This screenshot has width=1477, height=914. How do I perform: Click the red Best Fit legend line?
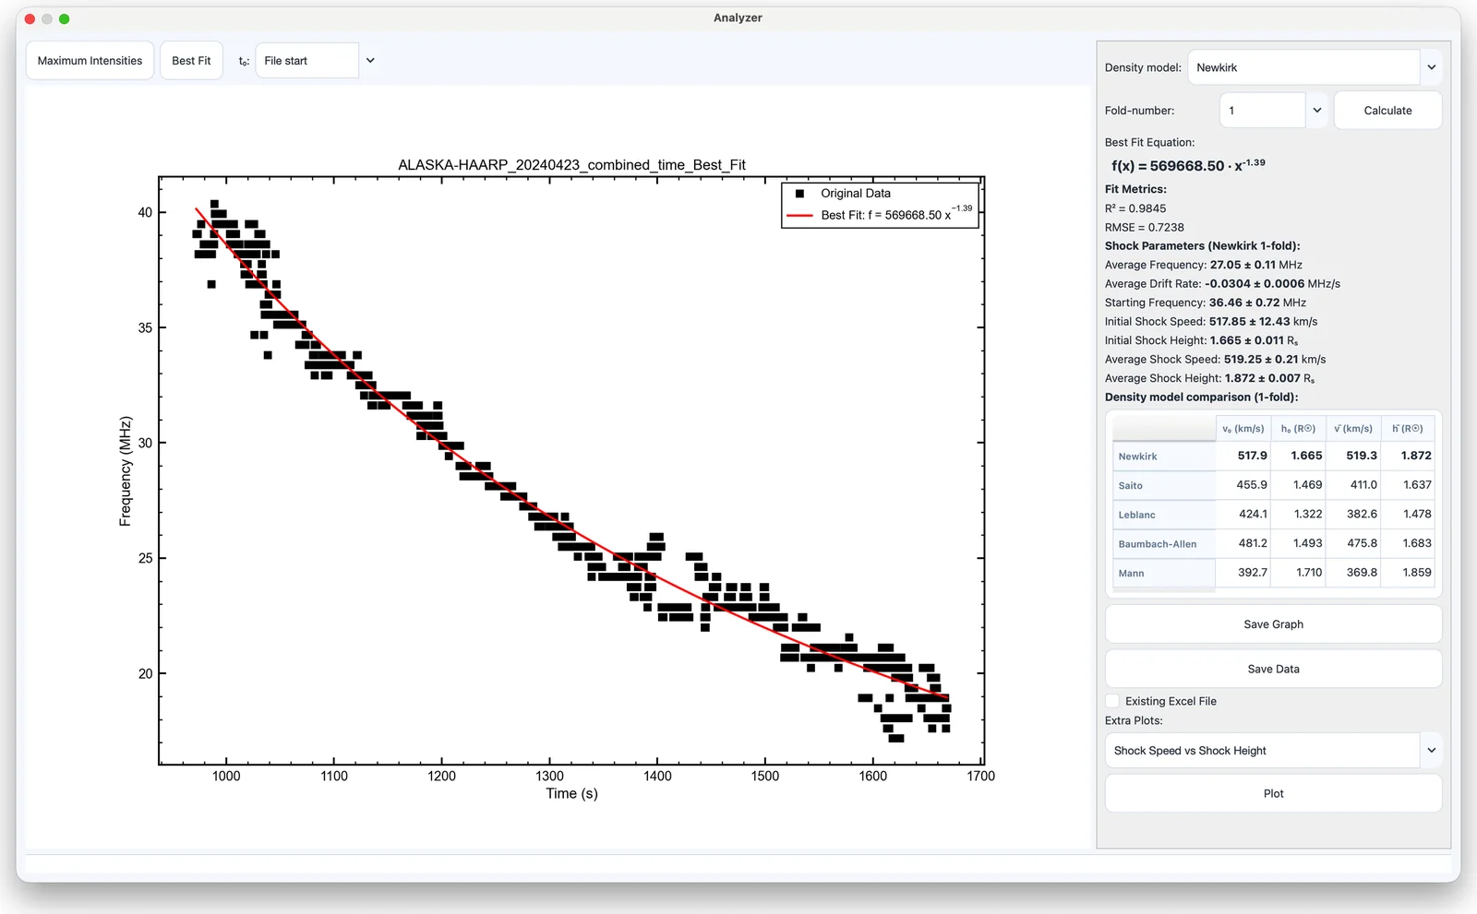799,215
